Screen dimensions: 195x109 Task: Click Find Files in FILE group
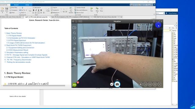pyautogui.click(x=13, y=8)
